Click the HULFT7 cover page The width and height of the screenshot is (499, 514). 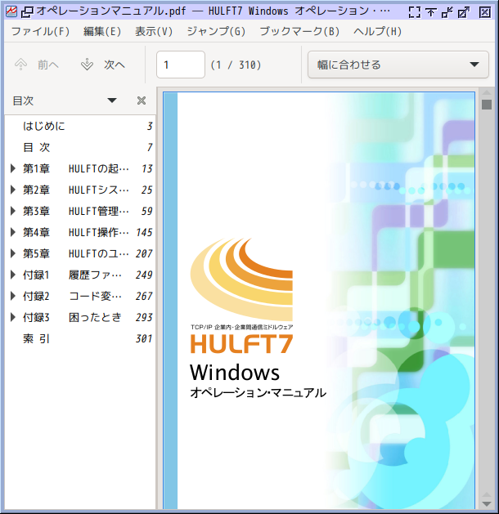pyautogui.click(x=319, y=301)
